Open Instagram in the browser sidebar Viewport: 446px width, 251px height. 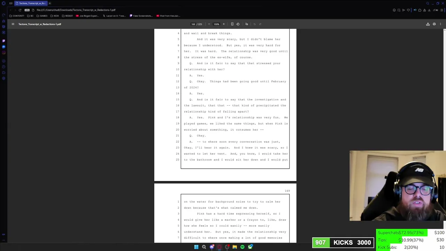pos(3,53)
